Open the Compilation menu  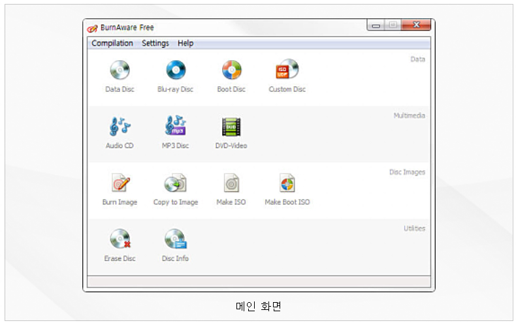(112, 44)
